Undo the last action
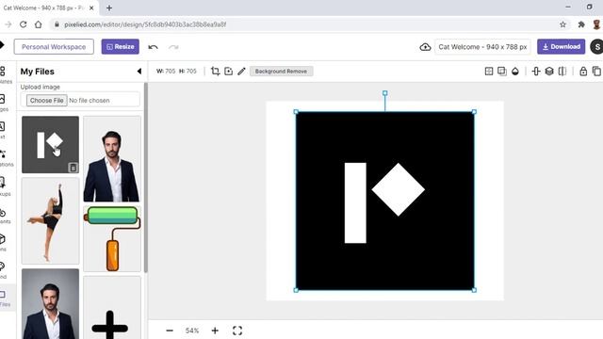 [x=153, y=47]
